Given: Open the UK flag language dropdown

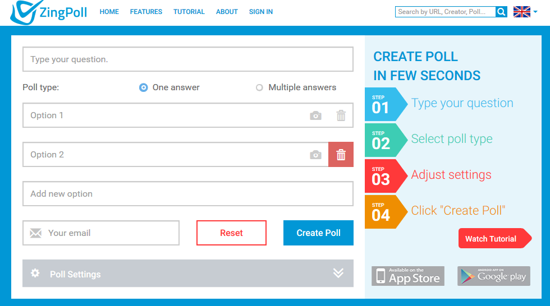Looking at the screenshot, I should coord(525,11).
